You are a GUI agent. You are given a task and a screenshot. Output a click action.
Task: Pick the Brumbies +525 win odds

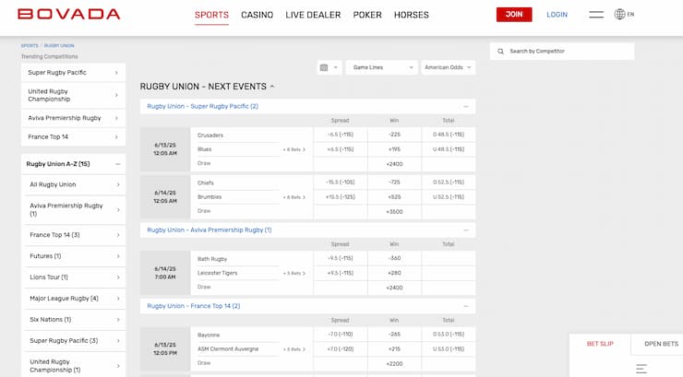(394, 197)
